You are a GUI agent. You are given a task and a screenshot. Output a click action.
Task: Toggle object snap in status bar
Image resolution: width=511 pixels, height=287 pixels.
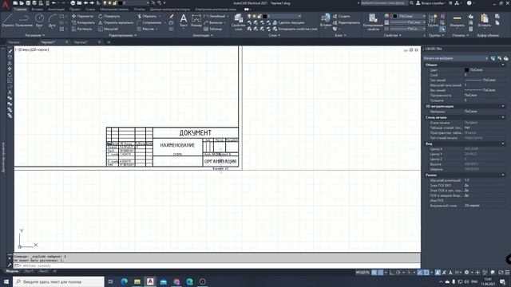pyautogui.click(x=426, y=272)
